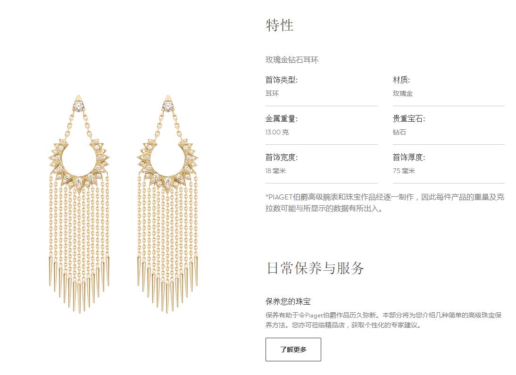The width and height of the screenshot is (516, 375).
Task: Click the 75 毫米 thickness value
Action: pos(404,171)
